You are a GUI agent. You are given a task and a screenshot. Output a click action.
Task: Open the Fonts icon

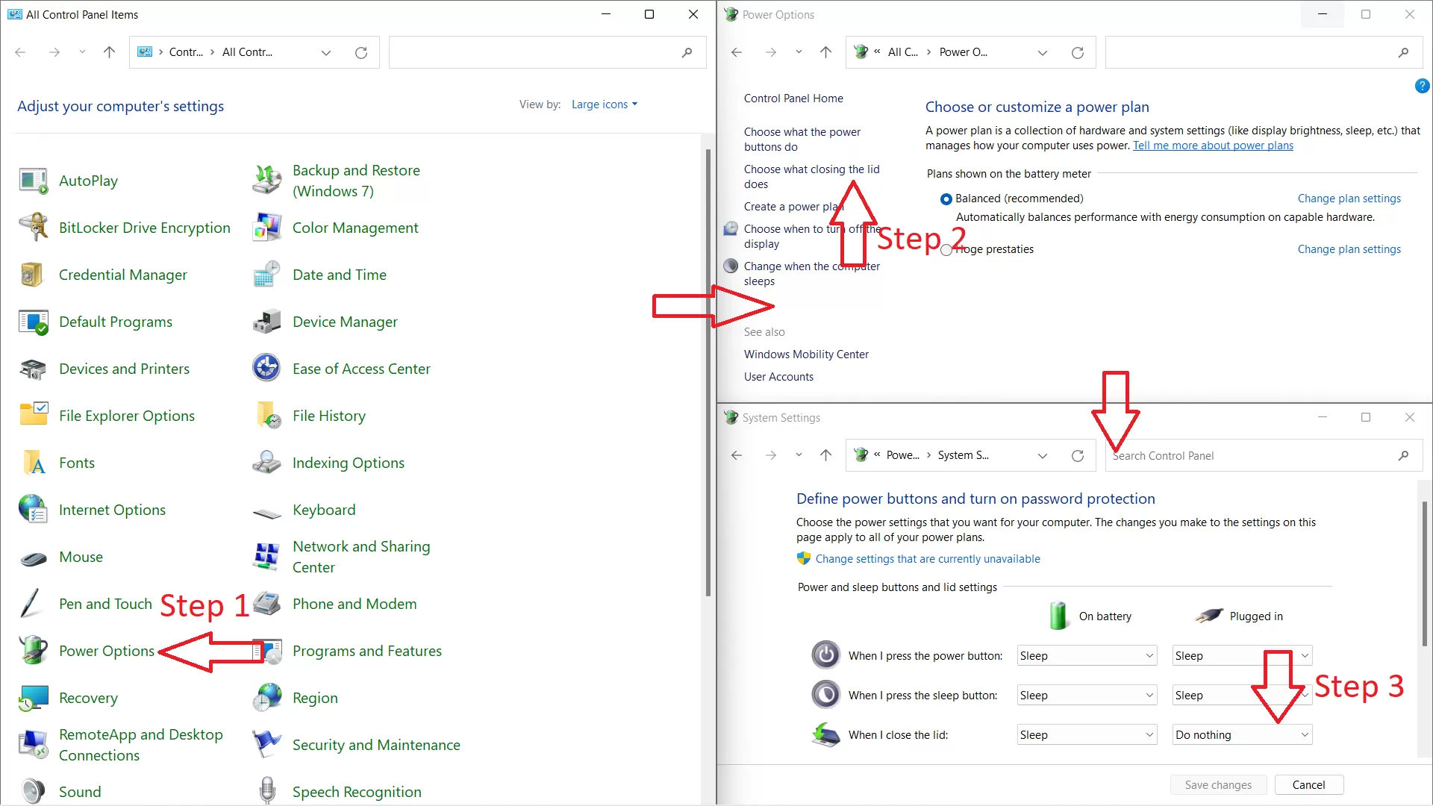(x=34, y=463)
